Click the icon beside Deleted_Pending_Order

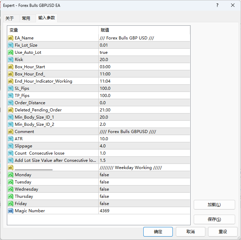pyautogui.click(x=11, y=110)
